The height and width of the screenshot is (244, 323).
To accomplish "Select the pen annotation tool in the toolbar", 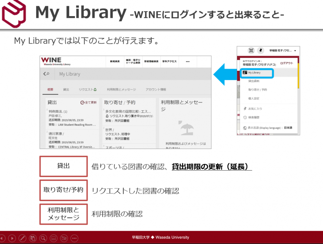I will 23,238.
